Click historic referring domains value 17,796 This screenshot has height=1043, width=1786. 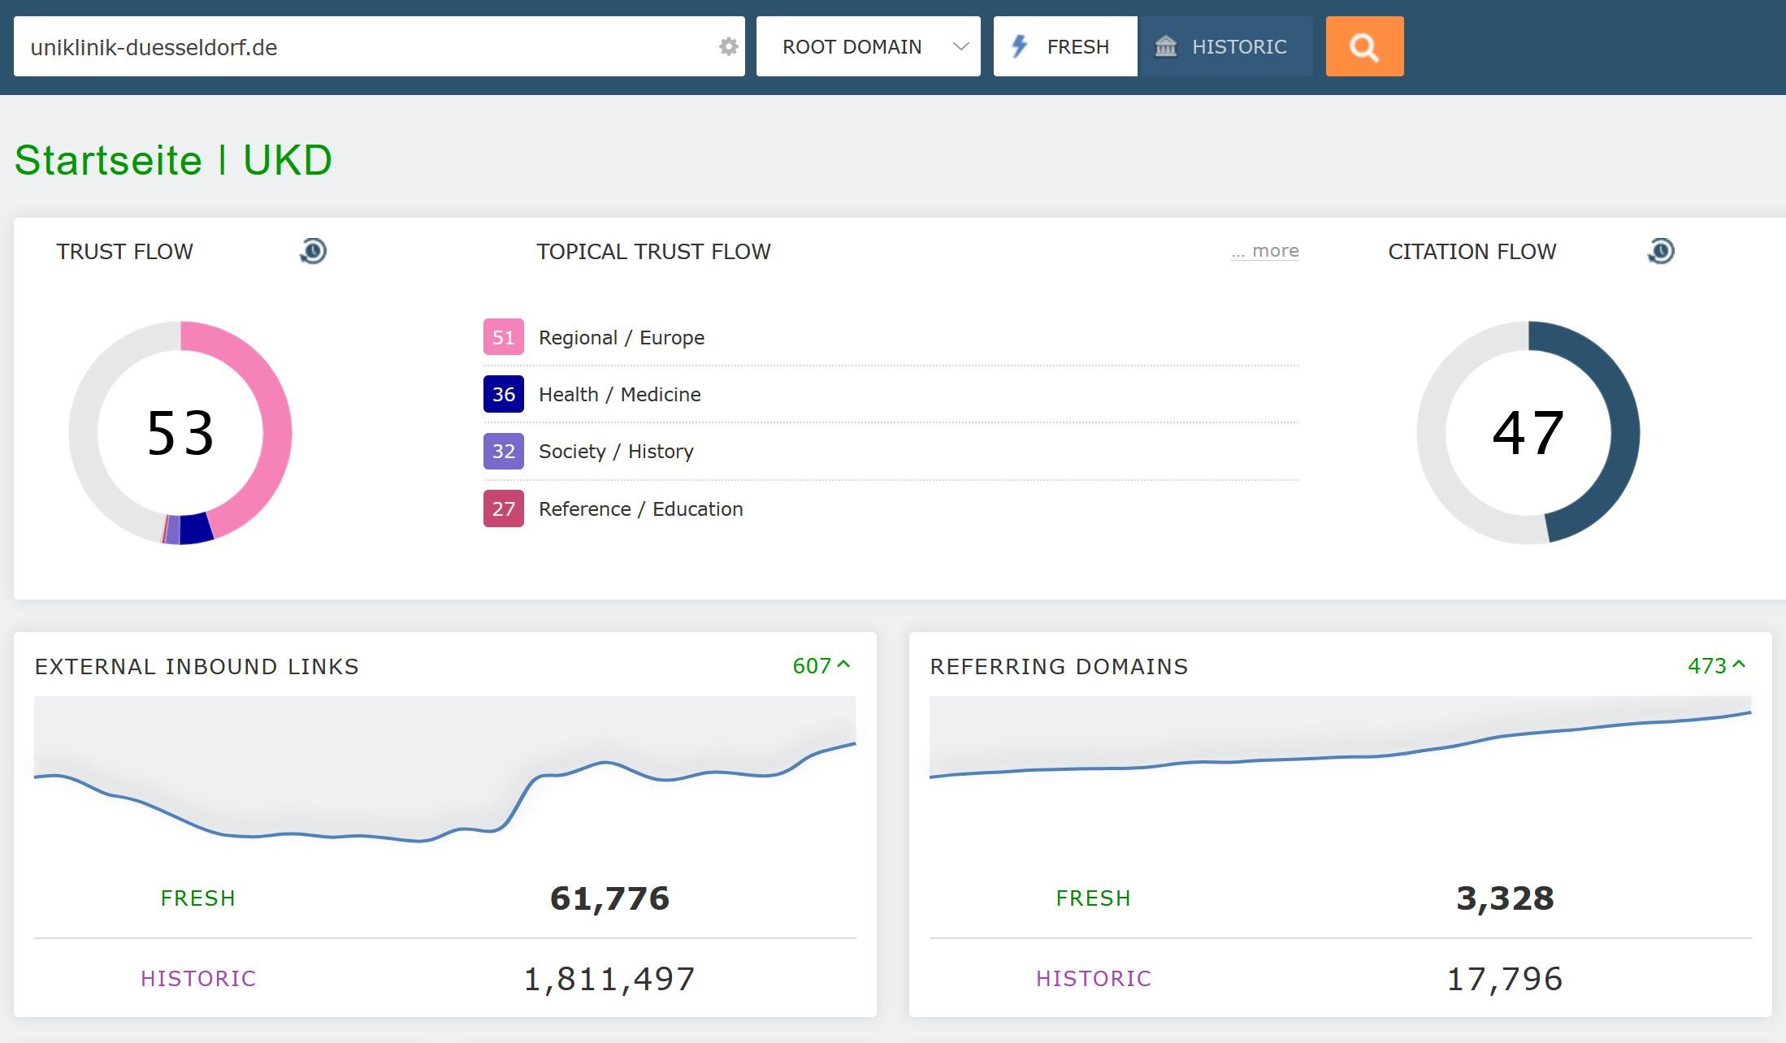1505,978
